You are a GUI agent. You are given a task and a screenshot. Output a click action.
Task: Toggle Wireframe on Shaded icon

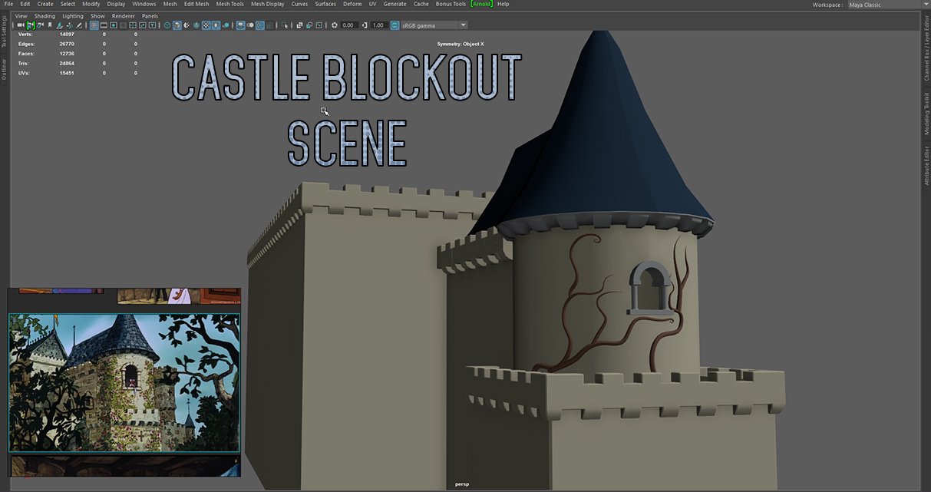[x=196, y=25]
